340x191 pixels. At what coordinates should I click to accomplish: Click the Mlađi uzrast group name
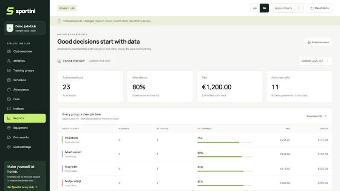73,152
